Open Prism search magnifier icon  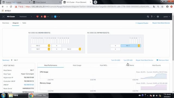tap(148, 17)
